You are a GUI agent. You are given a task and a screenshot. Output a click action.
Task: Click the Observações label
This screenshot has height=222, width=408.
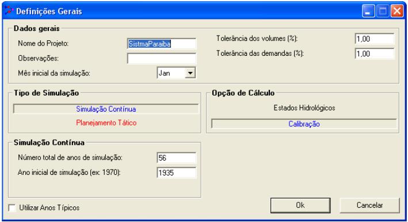tap(38, 59)
